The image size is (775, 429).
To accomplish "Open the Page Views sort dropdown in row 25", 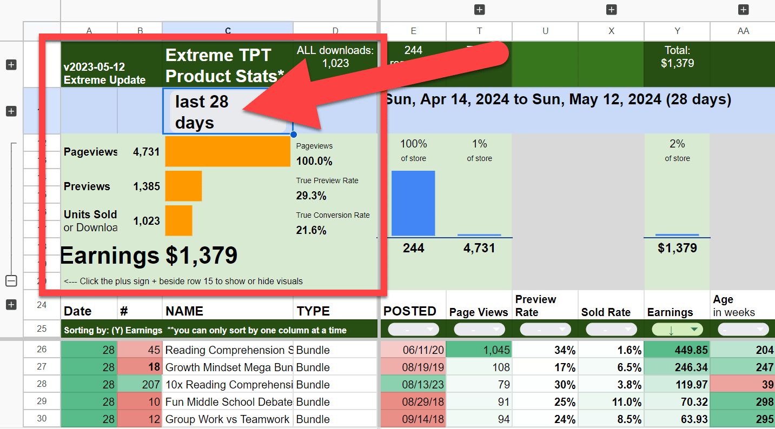I will (479, 330).
